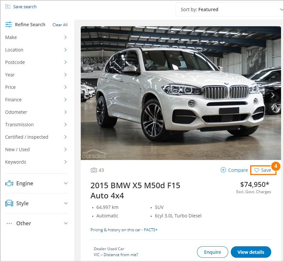Expand the Make filter
The width and height of the screenshot is (284, 262).
point(36,37)
